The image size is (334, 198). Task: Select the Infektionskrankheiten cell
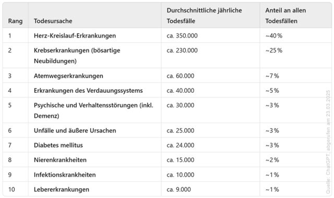65,175
